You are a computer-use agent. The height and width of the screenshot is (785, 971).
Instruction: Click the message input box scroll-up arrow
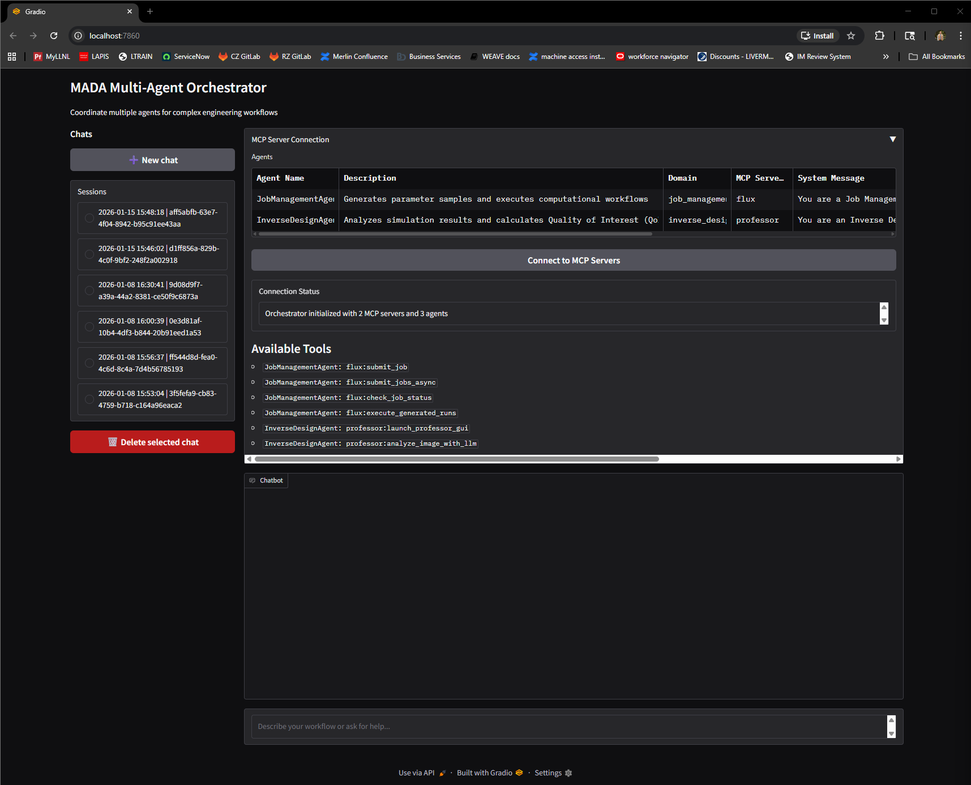click(x=891, y=720)
